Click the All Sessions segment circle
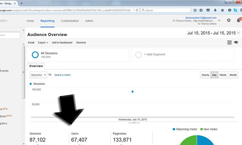This screenshot has width=242, height=145. point(35,55)
